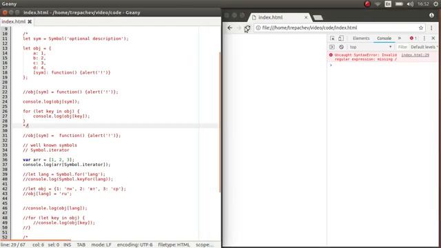Screen dimensions: 441x248
Task: Open the Ubuntu system settings gear
Action: coord(436,4)
